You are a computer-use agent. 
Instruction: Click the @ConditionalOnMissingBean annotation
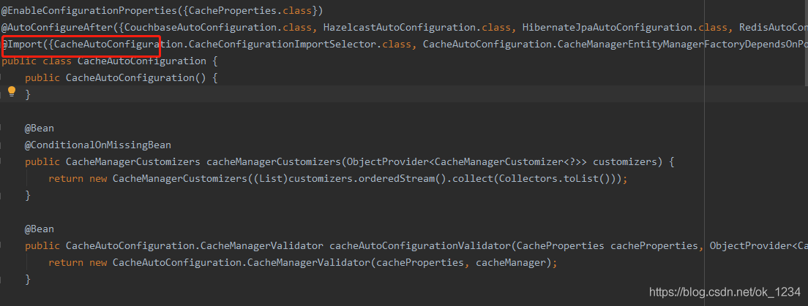click(x=98, y=145)
